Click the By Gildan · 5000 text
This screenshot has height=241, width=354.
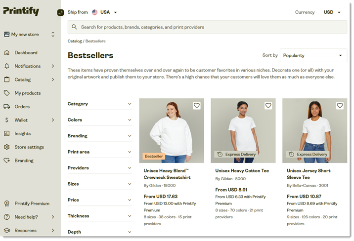[x=230, y=179]
